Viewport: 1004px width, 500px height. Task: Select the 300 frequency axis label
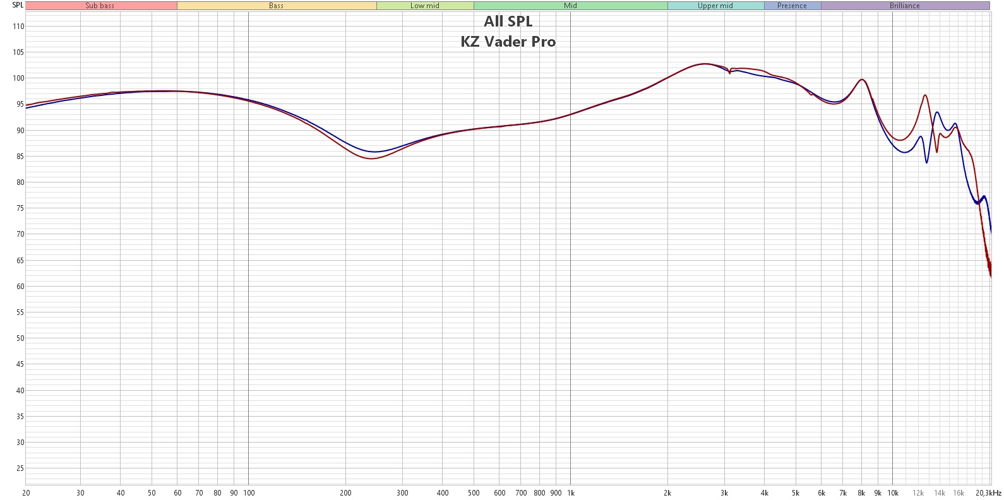point(402,493)
